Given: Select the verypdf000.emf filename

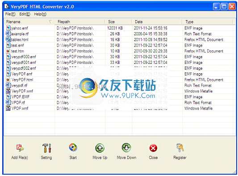Looking at the screenshot, I should [x=24, y=57].
